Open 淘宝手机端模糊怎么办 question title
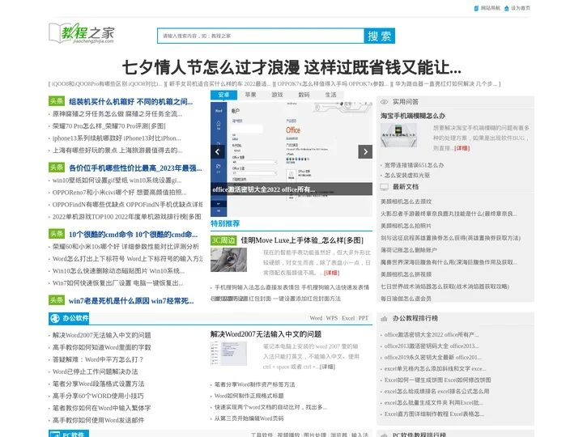This screenshot has height=437, width=583. 413,116
